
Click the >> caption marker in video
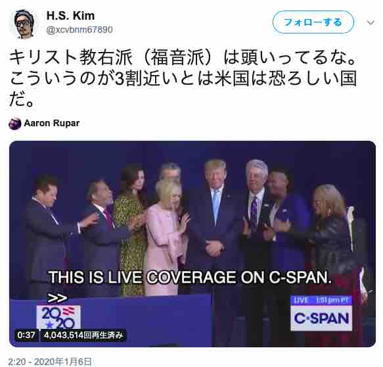[57, 298]
